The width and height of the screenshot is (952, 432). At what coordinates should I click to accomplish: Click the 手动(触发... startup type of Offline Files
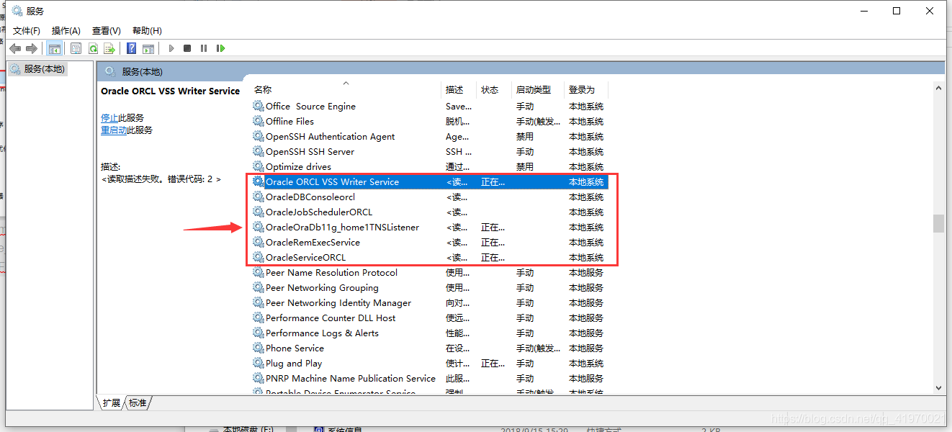(538, 121)
